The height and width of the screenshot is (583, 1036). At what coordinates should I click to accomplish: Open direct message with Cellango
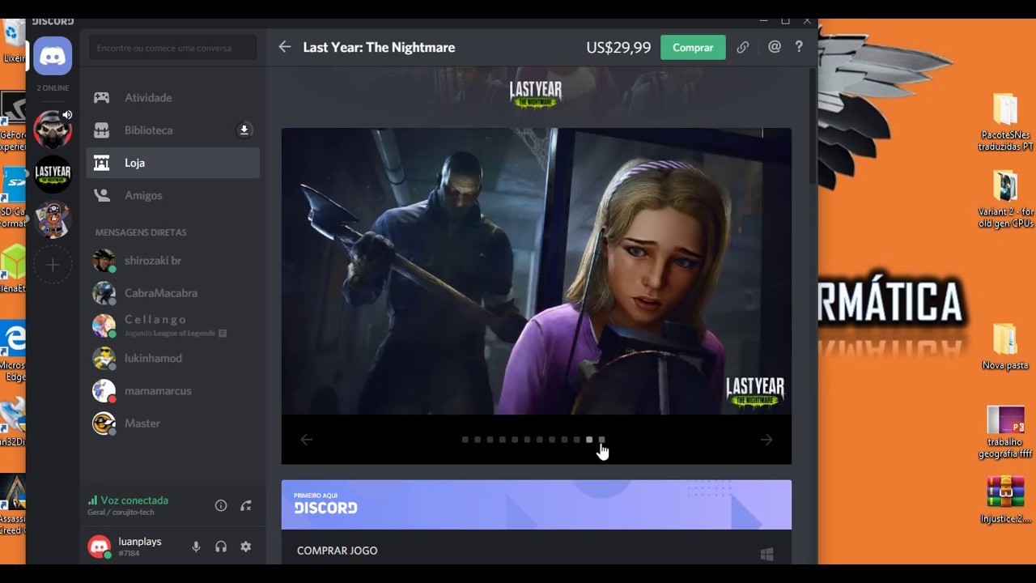pos(172,326)
